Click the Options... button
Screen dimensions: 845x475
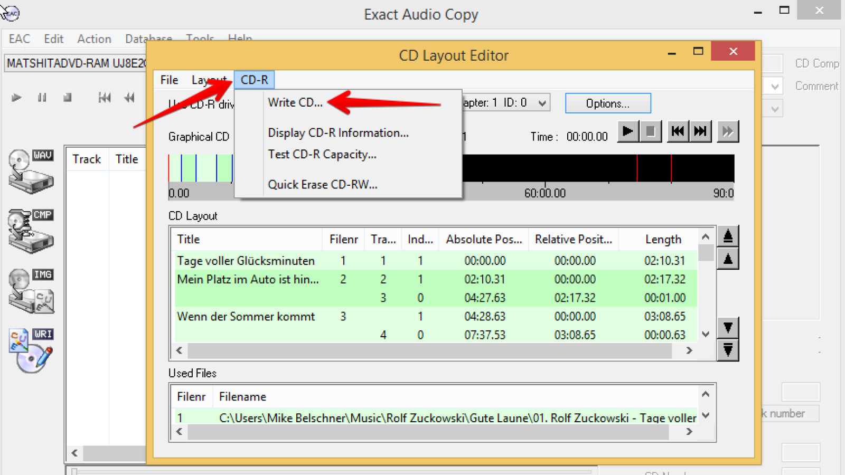[607, 103]
